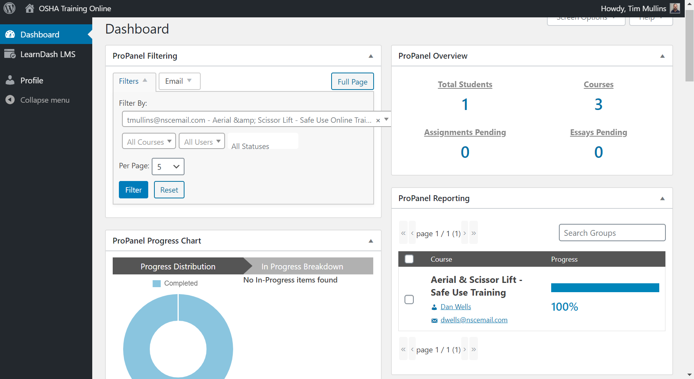This screenshot has width=694, height=379.
Task: Go to previous page in top pagination
Action: pos(412,233)
